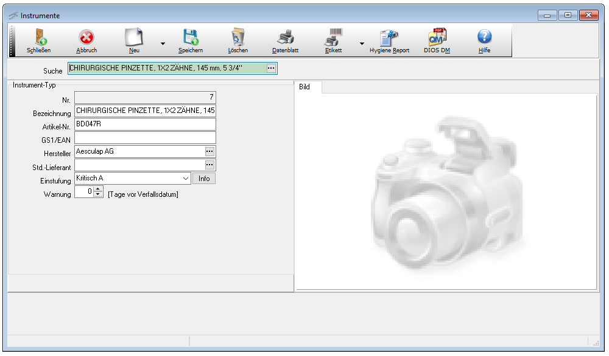Open Hersteller lookup ellipsis button
This screenshot has width=609, height=356.
[209, 151]
